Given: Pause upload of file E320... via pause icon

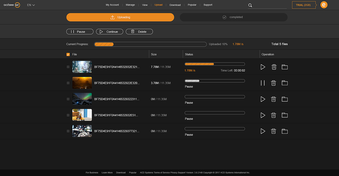Looking at the screenshot, I should [263, 83].
